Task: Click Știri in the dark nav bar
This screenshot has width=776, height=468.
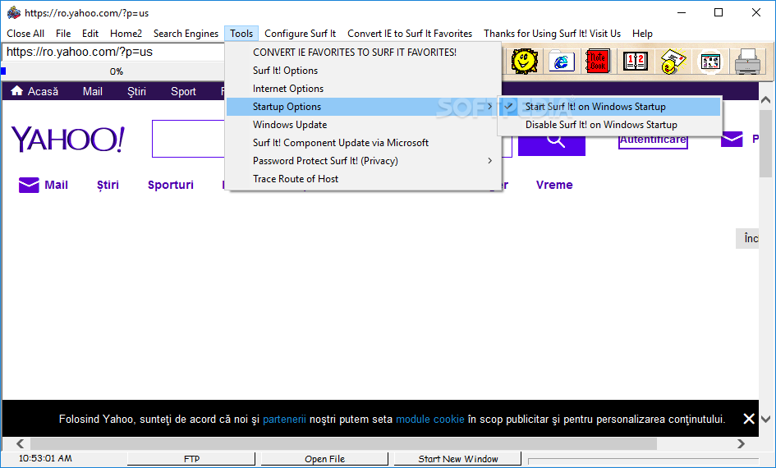Action: 136,91
